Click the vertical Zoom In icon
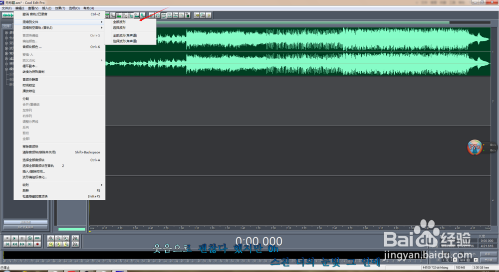The width and height of the screenshot is (499, 272). click(x=75, y=238)
